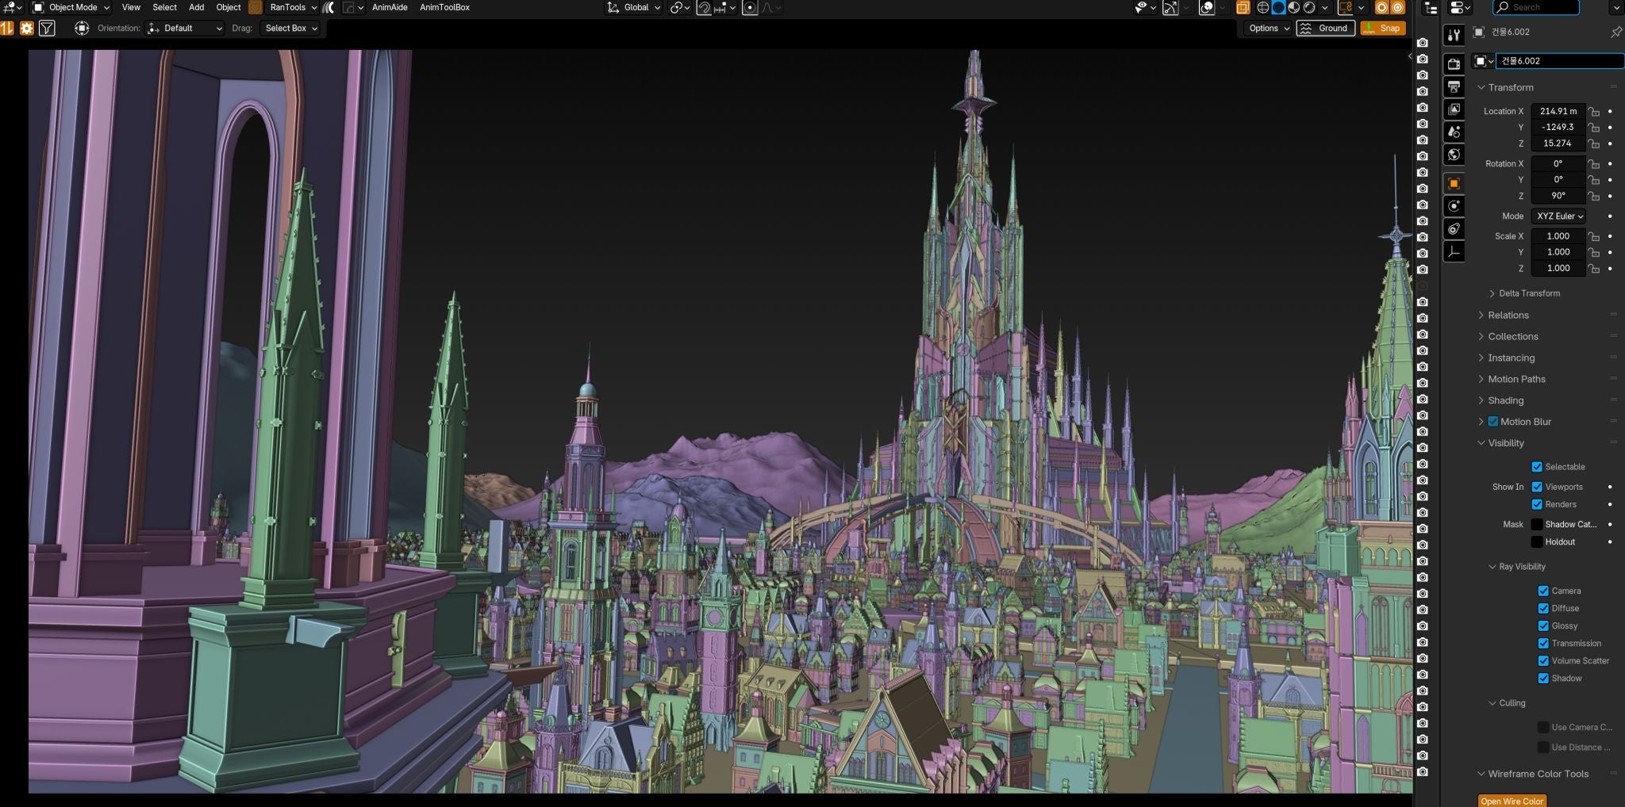Uncheck the Selectable checkbox
The image size is (1625, 807).
[1537, 467]
